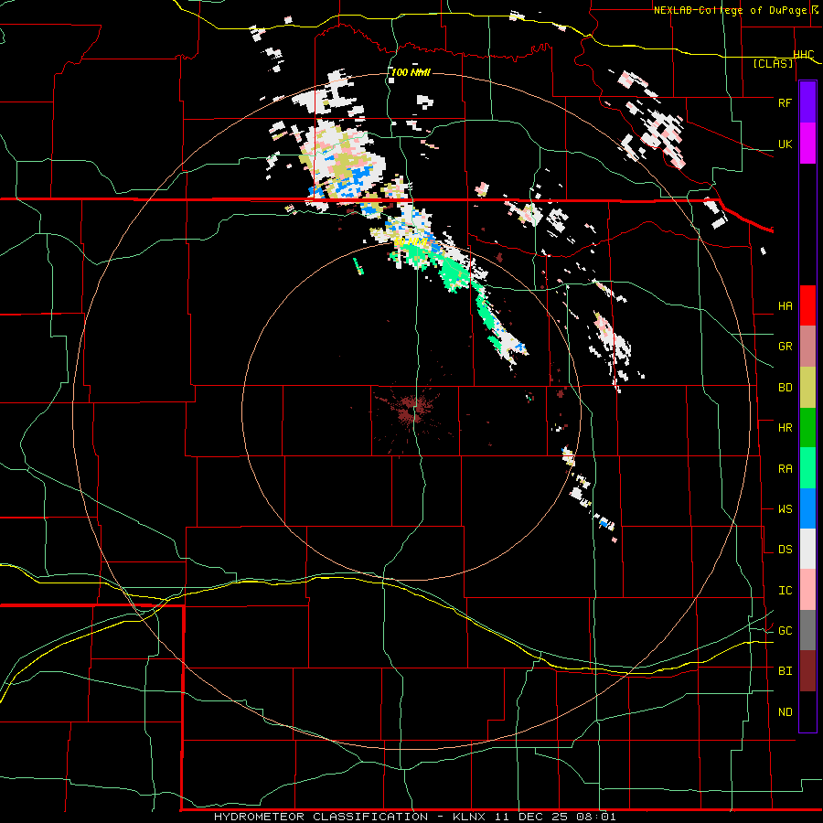This screenshot has width=823, height=823.
Task: Click the WS legend label text
Action: click(785, 509)
